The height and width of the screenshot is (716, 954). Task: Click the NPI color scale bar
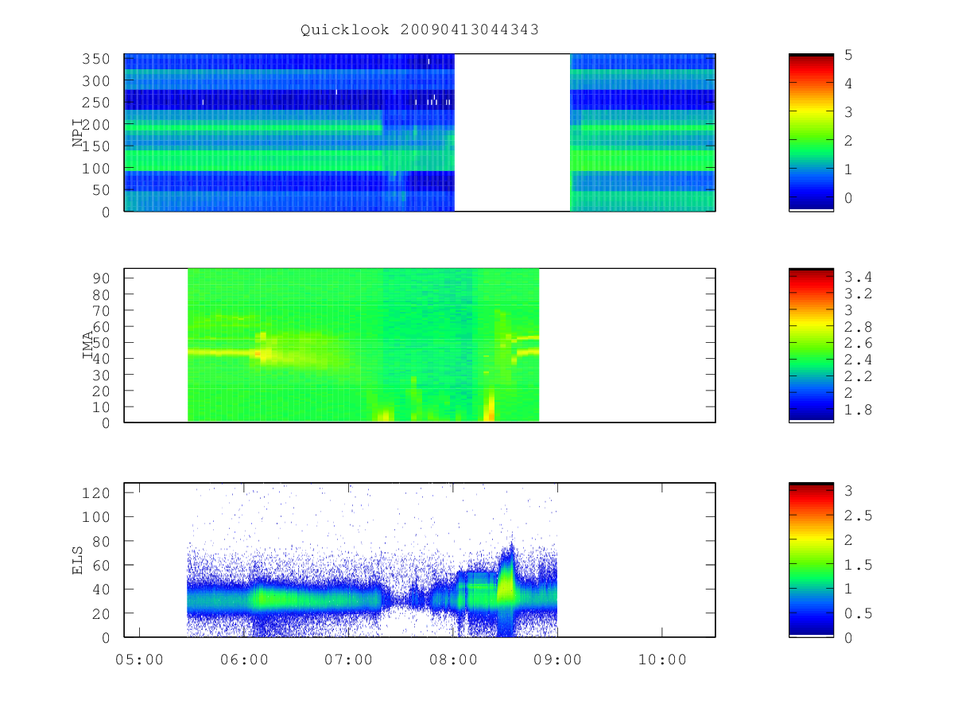(x=811, y=133)
